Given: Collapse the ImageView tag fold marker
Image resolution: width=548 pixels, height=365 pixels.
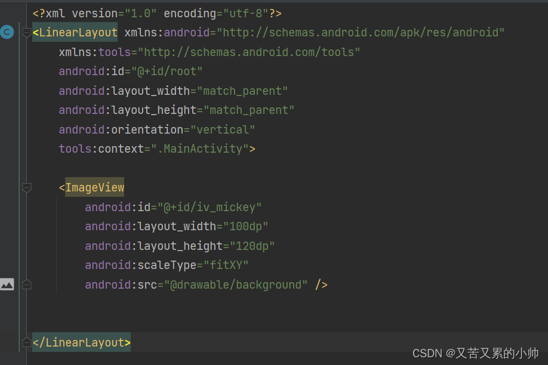Looking at the screenshot, I should [x=26, y=187].
